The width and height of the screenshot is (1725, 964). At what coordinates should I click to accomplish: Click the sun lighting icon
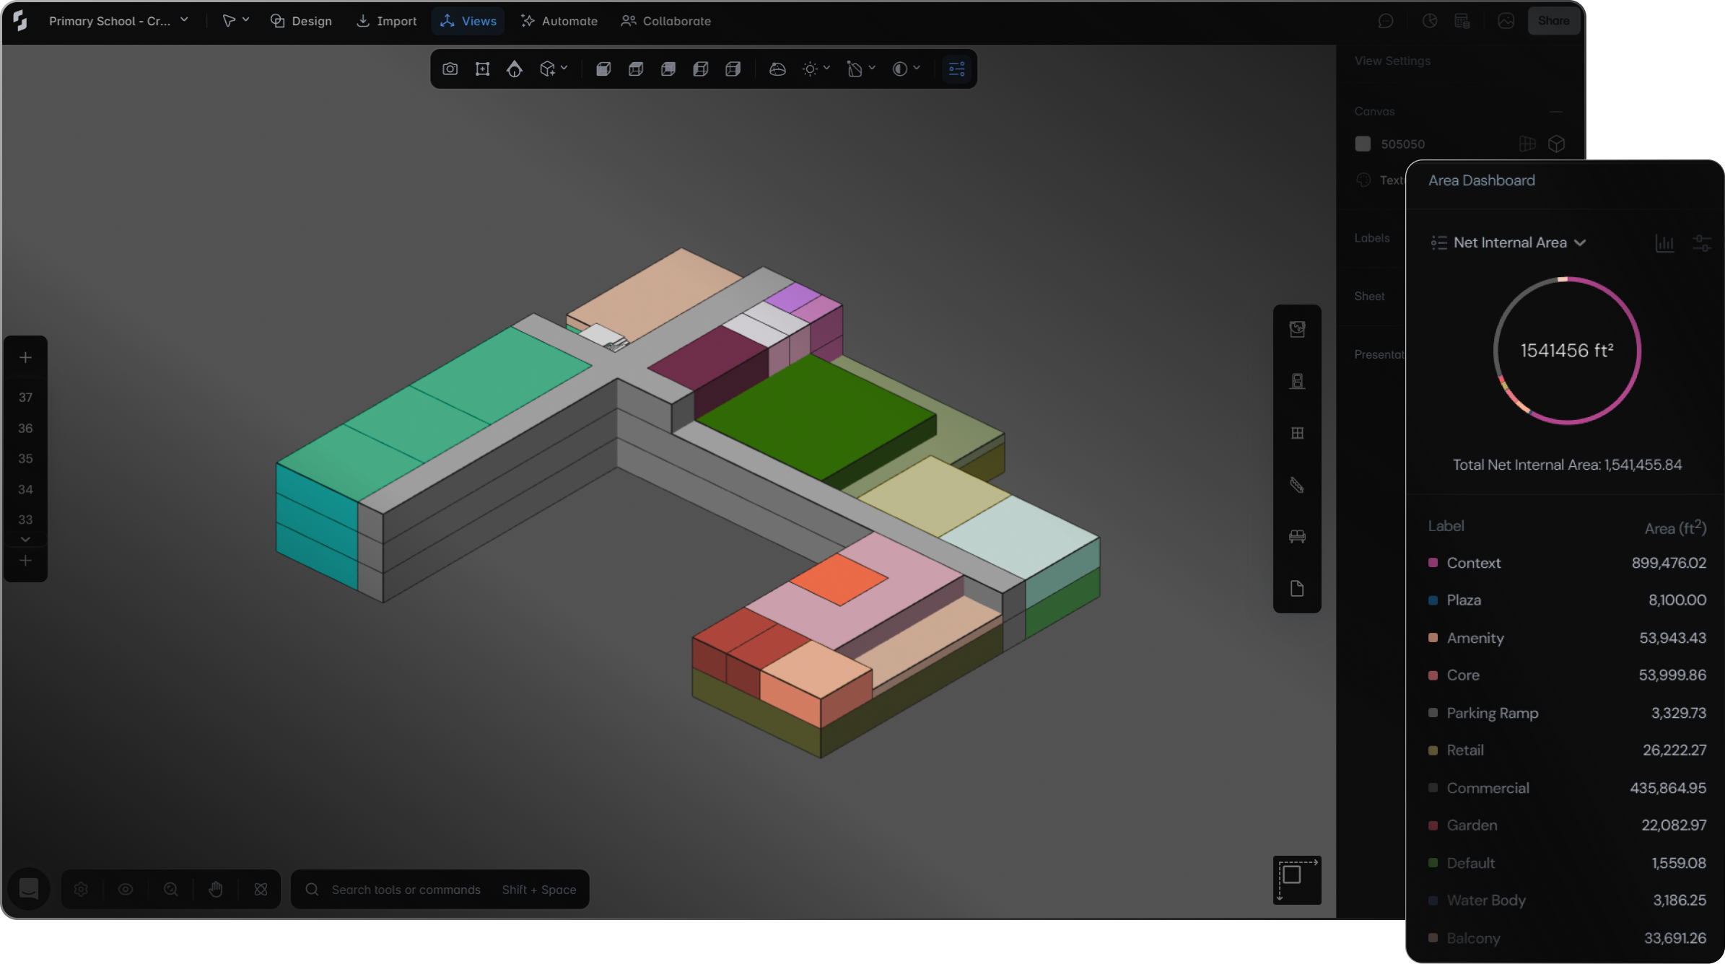[x=810, y=69]
